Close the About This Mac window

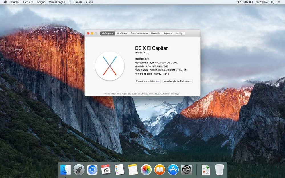88,33
